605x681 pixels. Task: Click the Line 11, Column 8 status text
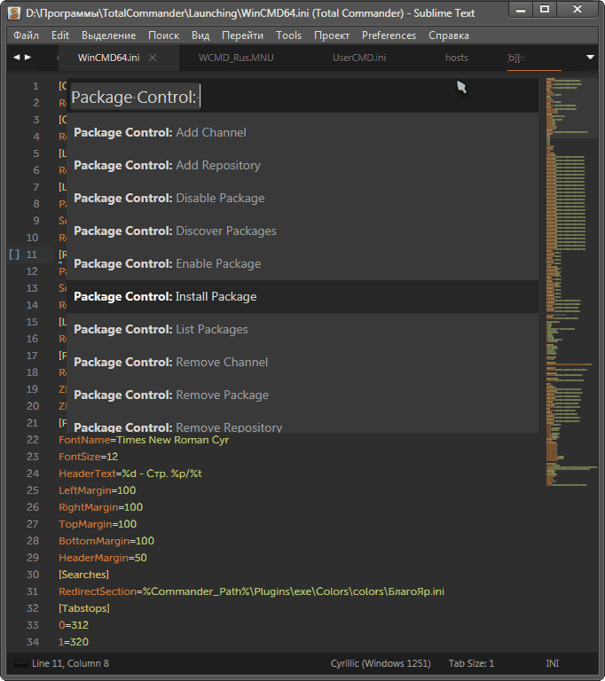[x=70, y=663]
